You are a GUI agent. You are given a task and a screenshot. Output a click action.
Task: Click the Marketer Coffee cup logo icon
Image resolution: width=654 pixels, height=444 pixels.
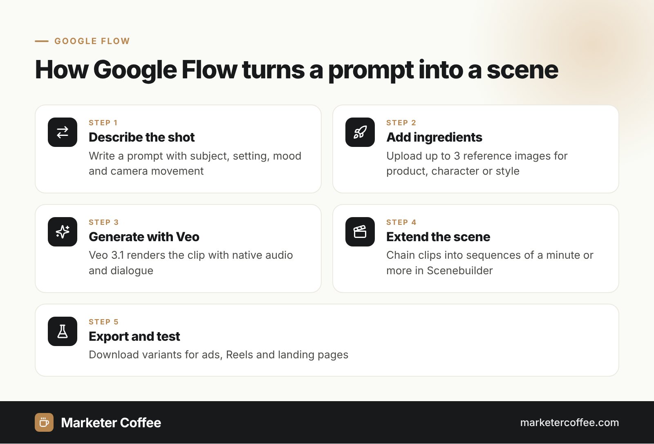pos(44,422)
